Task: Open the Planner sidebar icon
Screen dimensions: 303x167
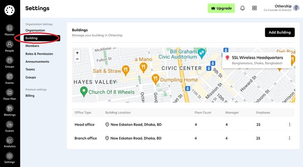Action: 10,28
